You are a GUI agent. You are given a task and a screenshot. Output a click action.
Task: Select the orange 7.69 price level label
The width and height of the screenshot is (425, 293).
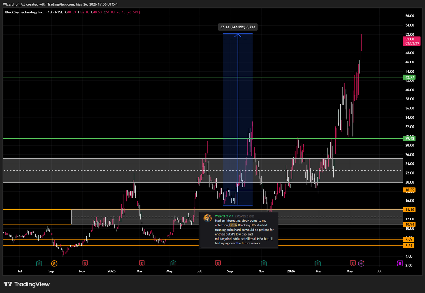(x=409, y=239)
